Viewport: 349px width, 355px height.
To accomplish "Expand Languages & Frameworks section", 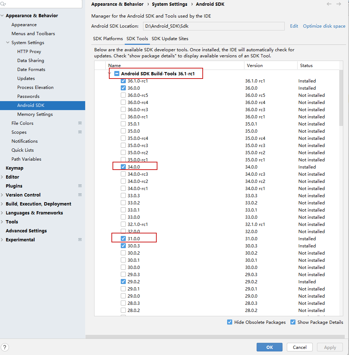I will (x=2, y=213).
